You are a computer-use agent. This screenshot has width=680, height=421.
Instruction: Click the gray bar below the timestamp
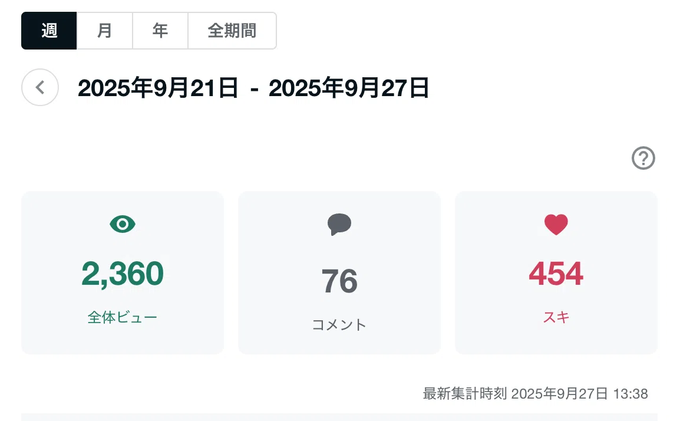(x=339, y=417)
